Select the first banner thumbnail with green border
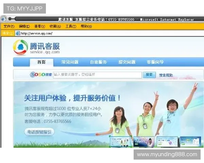This screenshot has width=204, height=163. pyautogui.click(x=120, y=141)
